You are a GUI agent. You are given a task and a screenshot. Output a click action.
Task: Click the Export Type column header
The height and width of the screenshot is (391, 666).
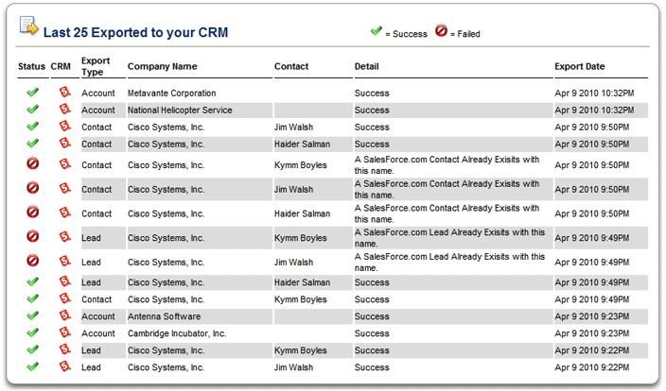(x=96, y=66)
